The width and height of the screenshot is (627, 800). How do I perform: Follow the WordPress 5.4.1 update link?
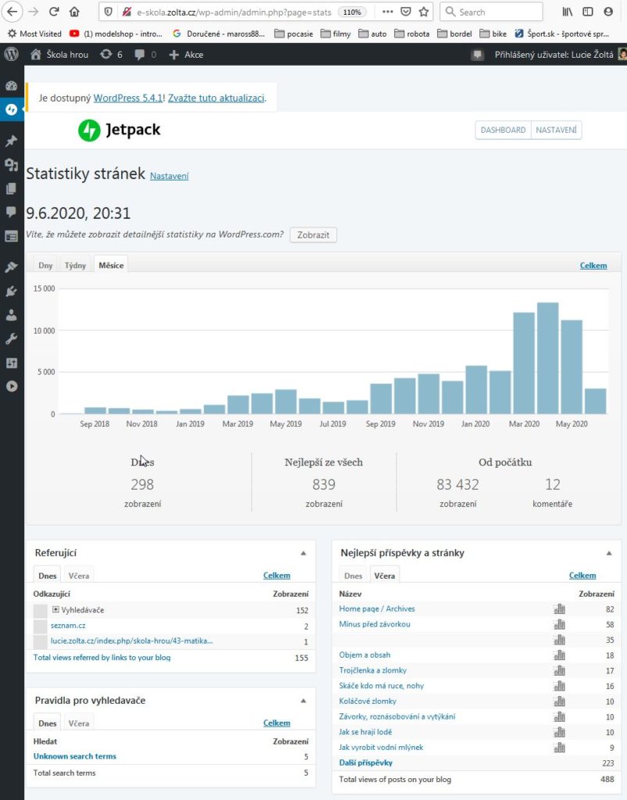127,98
